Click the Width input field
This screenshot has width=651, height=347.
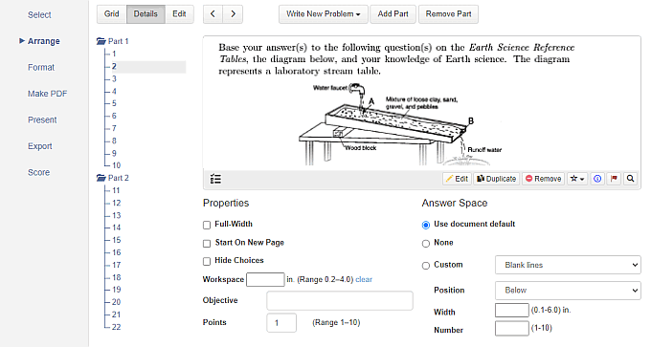(x=512, y=310)
